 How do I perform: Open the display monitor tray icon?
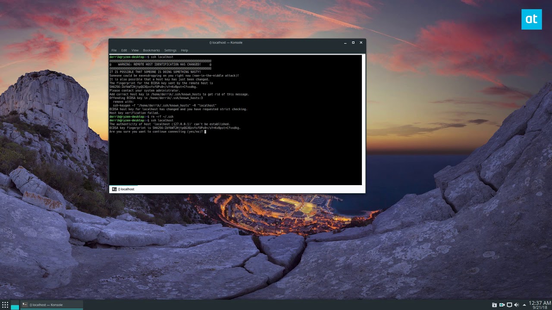tap(509, 305)
